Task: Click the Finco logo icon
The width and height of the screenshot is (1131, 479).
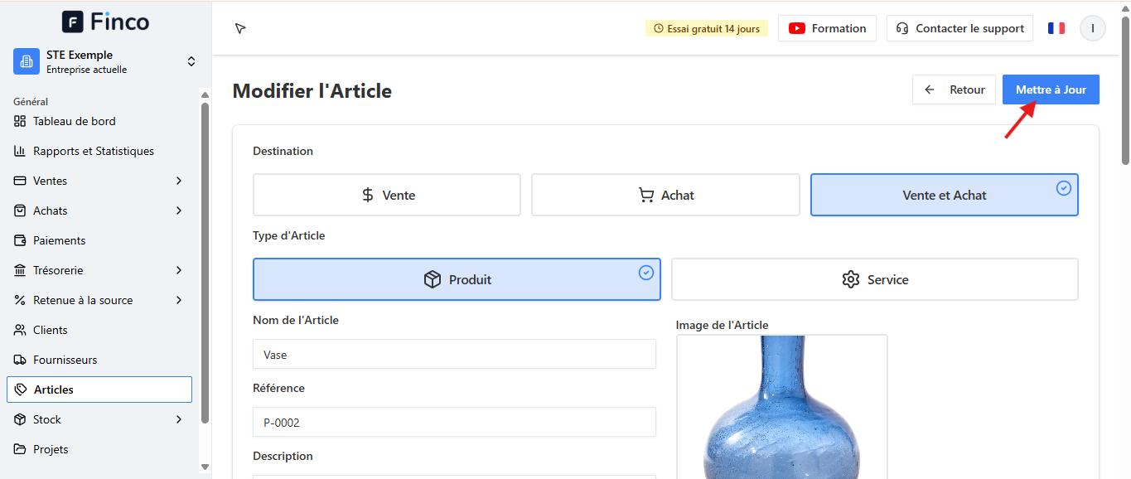Action: pos(73,22)
